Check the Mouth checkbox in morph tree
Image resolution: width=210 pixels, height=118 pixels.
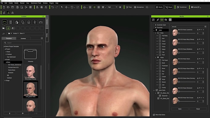pos(160,82)
